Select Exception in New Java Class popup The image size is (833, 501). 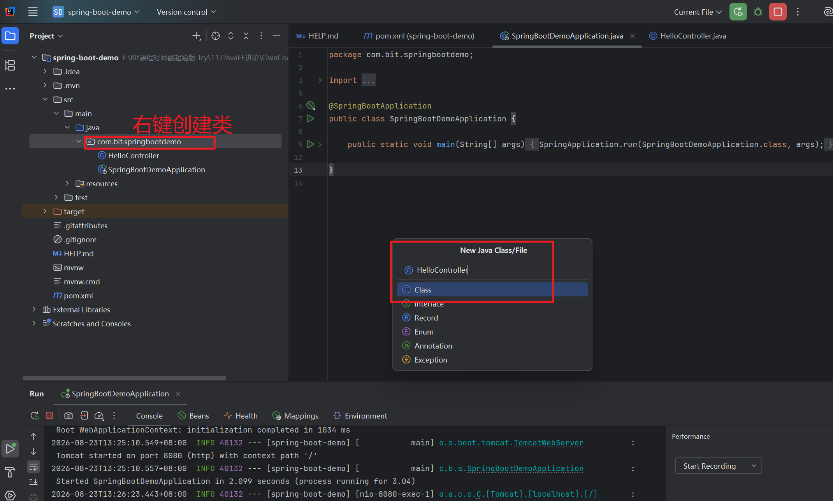tap(492, 360)
